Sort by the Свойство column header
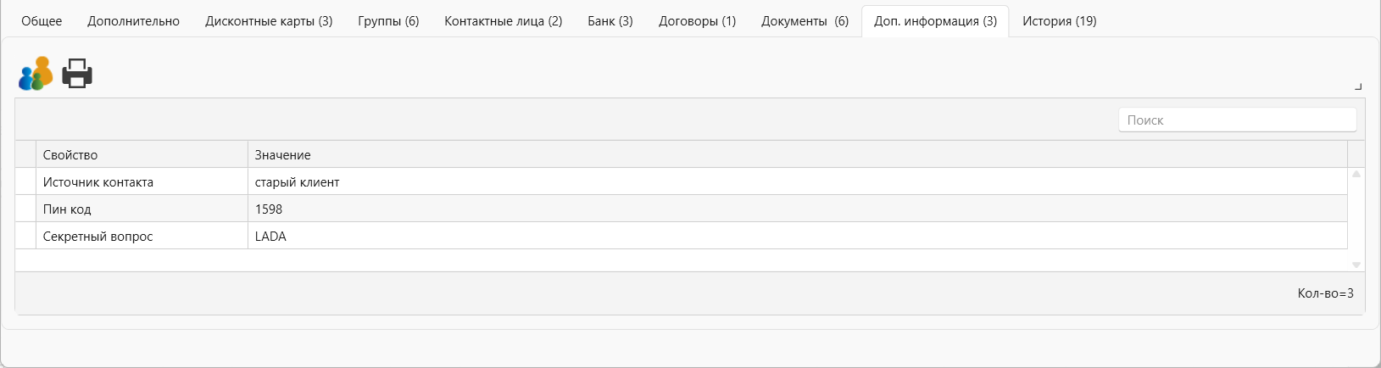The height and width of the screenshot is (368, 1381). click(x=142, y=154)
